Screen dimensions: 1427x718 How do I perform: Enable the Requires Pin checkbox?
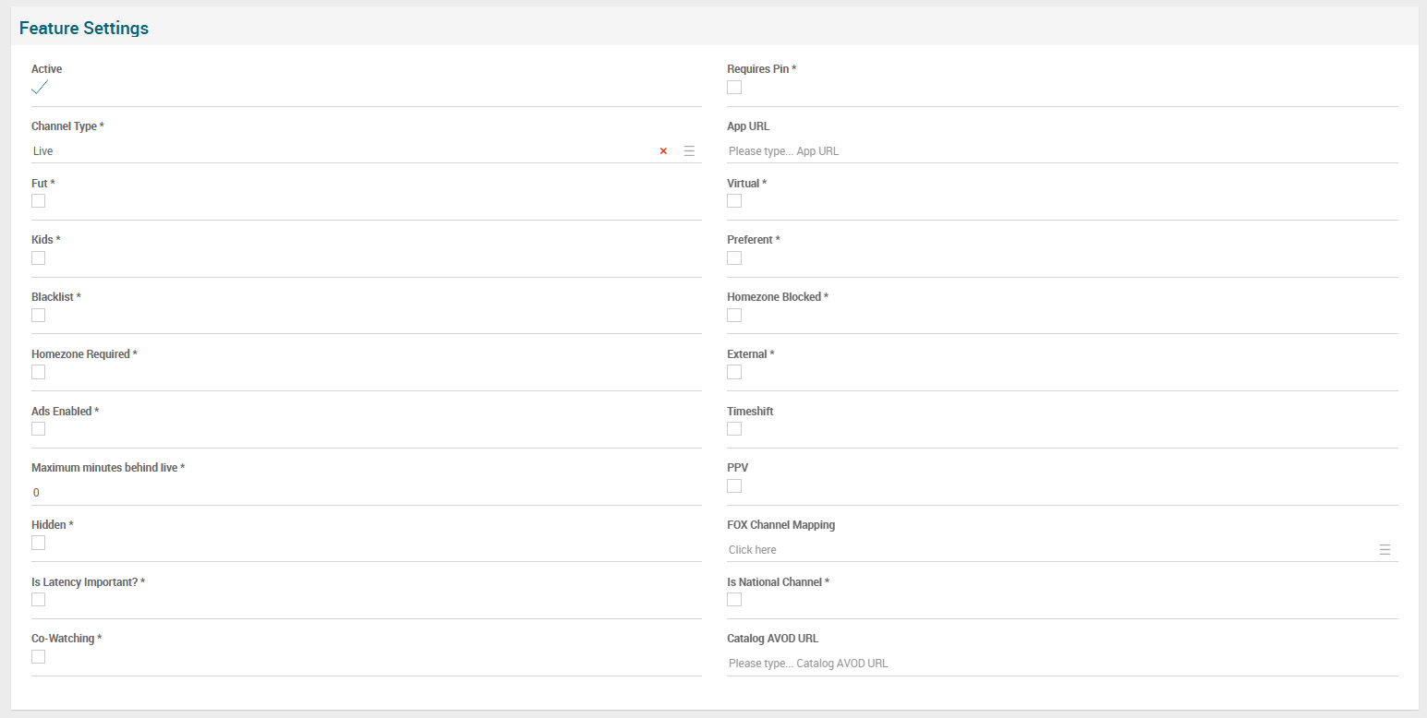pos(734,88)
